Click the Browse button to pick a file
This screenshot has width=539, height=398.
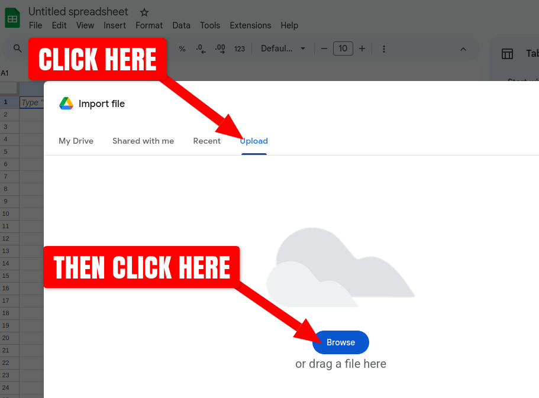[x=340, y=342]
